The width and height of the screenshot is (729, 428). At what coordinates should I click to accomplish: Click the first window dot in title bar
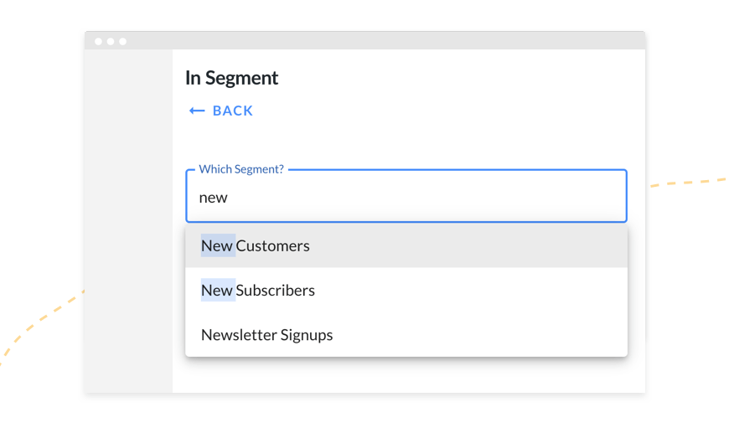point(98,41)
